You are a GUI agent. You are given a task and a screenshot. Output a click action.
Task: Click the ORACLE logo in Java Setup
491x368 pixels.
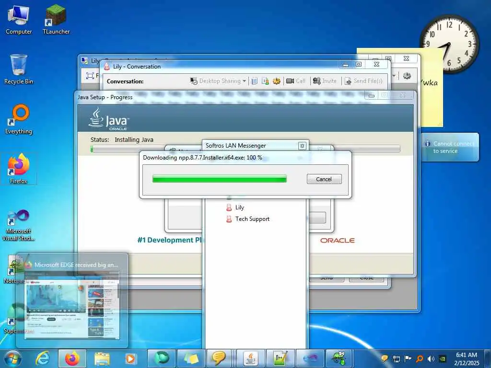tap(337, 241)
